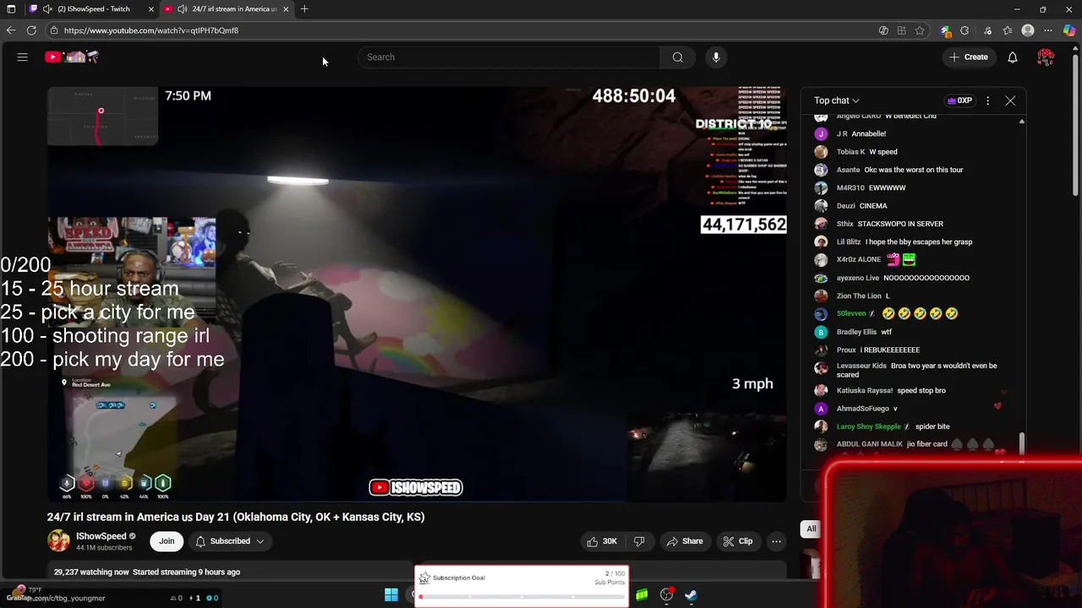Open the green taskbar app icon
The image size is (1082, 608).
pos(642,595)
